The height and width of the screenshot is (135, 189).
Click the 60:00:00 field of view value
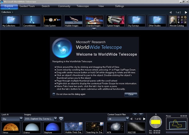point(184,116)
